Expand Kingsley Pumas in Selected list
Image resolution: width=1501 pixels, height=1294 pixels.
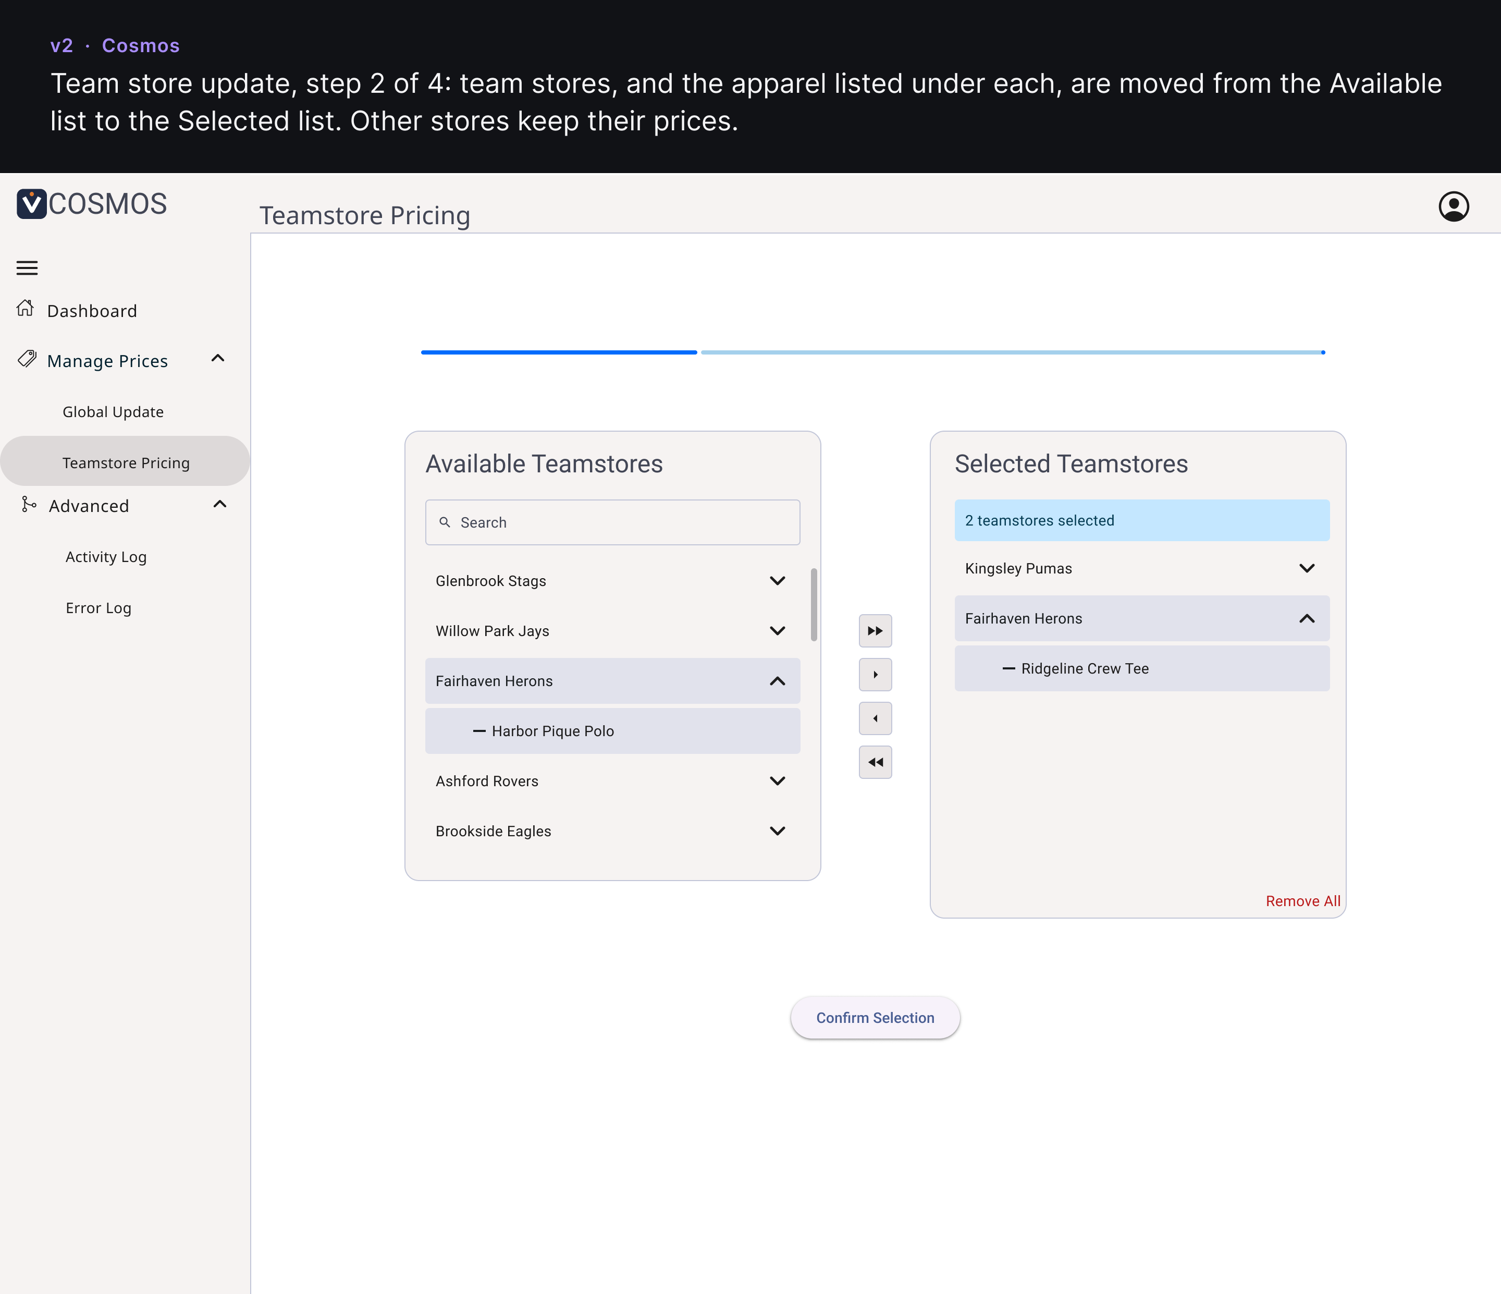click(x=1307, y=569)
